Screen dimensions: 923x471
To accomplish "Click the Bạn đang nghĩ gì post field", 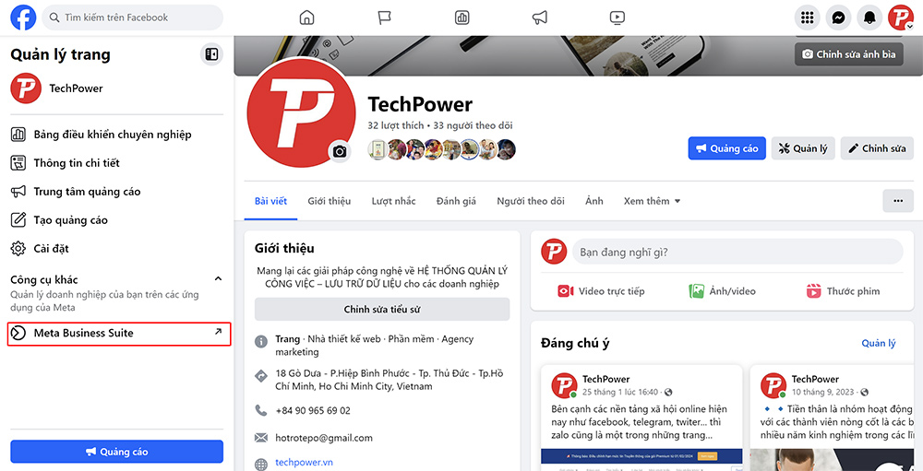I will [x=737, y=252].
